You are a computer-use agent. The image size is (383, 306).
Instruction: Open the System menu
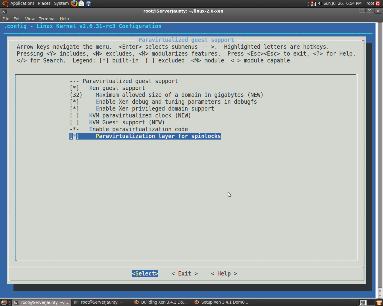click(x=61, y=3)
